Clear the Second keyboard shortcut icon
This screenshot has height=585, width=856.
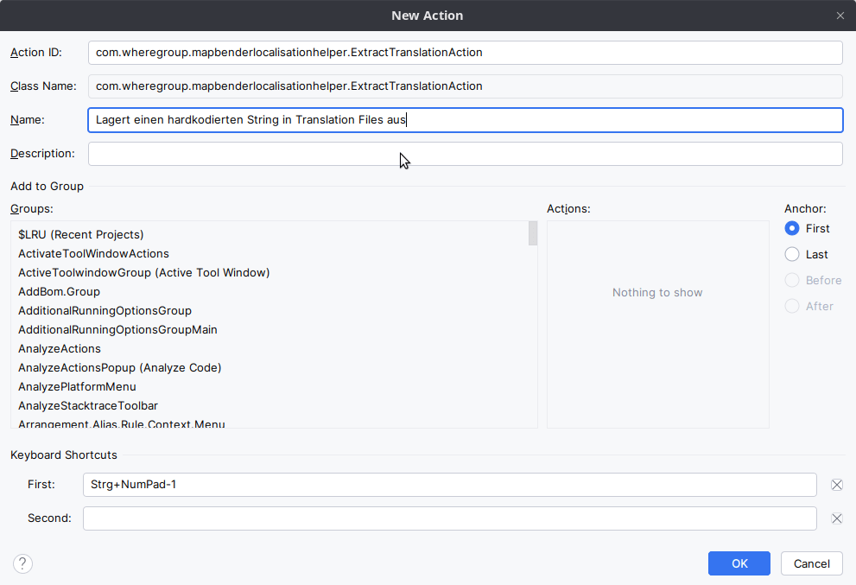pos(836,518)
